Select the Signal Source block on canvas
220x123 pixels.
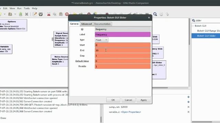tap(61, 39)
